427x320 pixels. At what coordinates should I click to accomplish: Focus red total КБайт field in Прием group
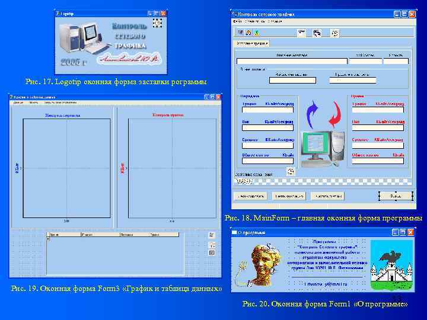[x=378, y=161]
